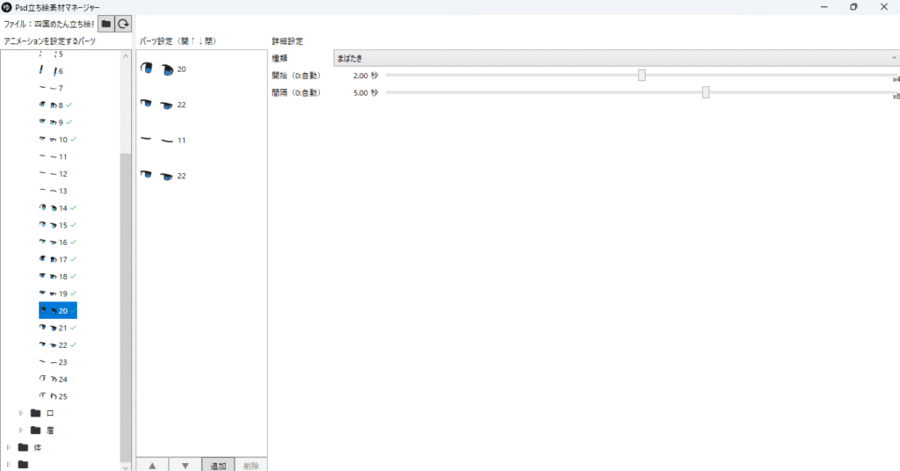The height and width of the screenshot is (471, 900).
Task: Click the 間隔 slider handle
Action: pos(706,92)
